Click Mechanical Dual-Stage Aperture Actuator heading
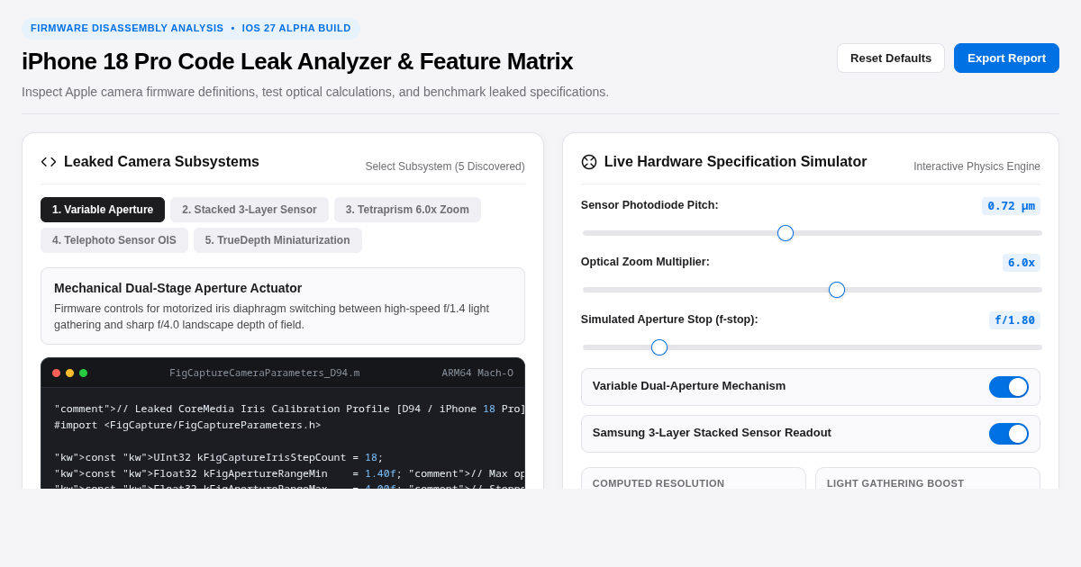The width and height of the screenshot is (1081, 567). point(178,288)
